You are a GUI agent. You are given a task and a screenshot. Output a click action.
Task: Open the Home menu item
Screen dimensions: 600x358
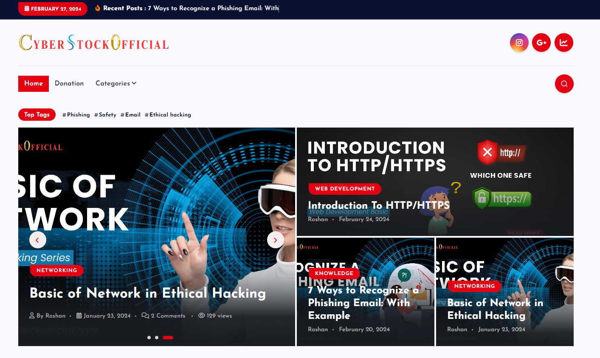(x=34, y=83)
